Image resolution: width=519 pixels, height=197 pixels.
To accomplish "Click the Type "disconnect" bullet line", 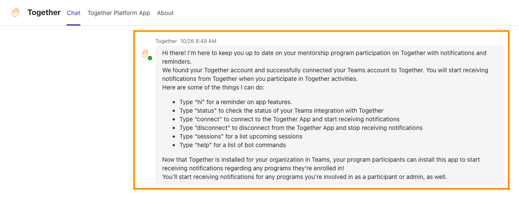I will pyautogui.click(x=301, y=128).
